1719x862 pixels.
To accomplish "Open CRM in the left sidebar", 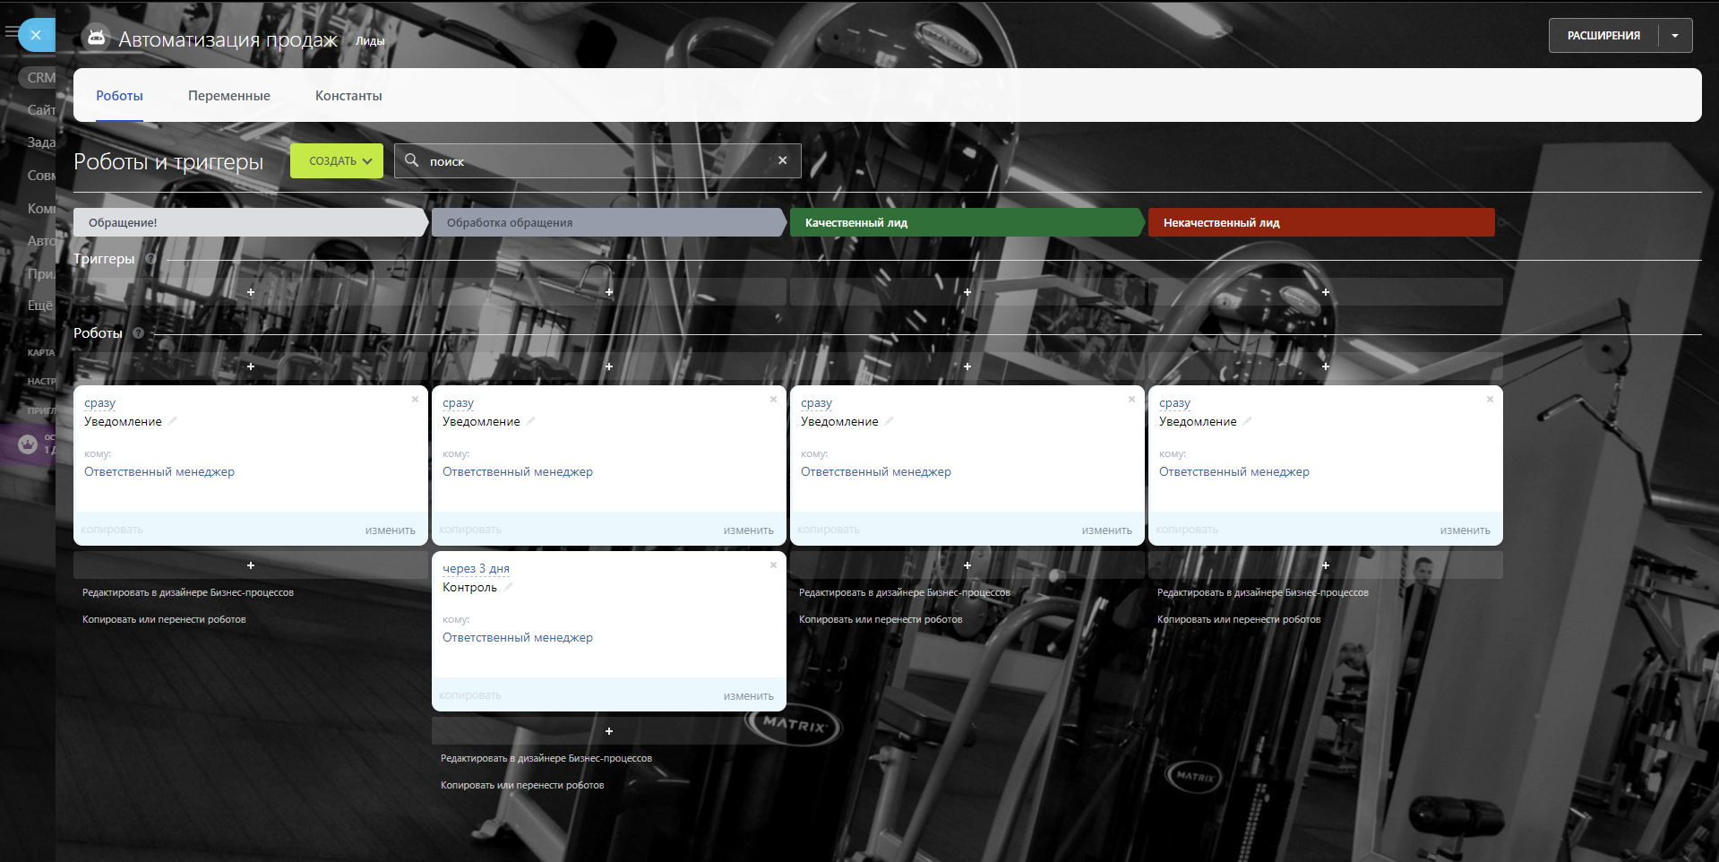I will [40, 78].
